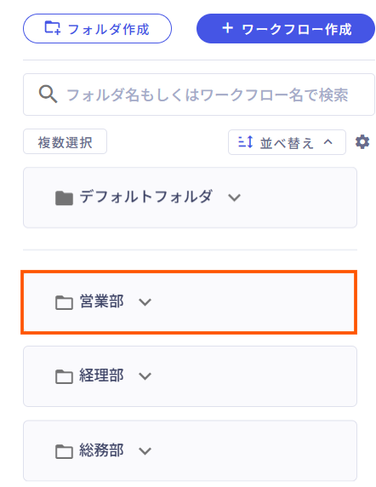Click the フォルダ作成 button

pyautogui.click(x=97, y=29)
